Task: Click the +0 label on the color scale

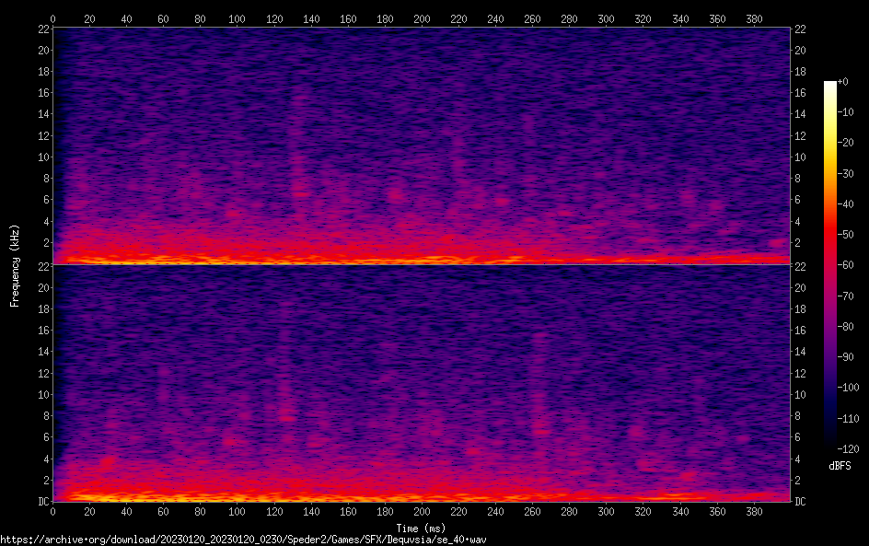Action: (x=844, y=82)
